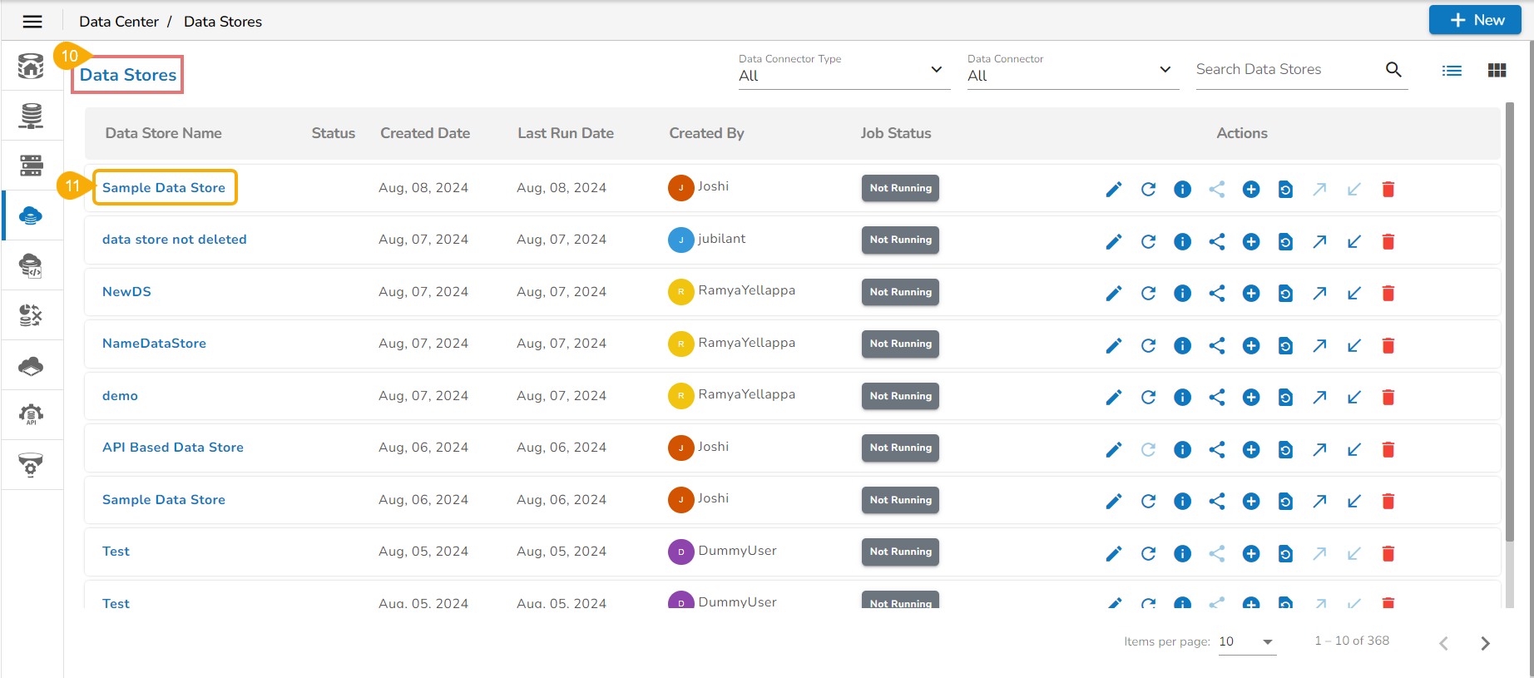Show info for NameDataStore
1534x678 pixels.
(1182, 346)
